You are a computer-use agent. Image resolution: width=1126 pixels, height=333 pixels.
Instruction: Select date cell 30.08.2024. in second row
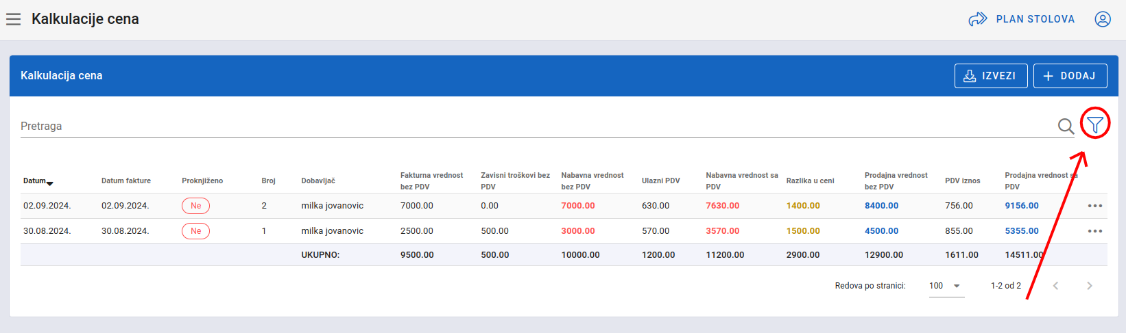click(47, 231)
